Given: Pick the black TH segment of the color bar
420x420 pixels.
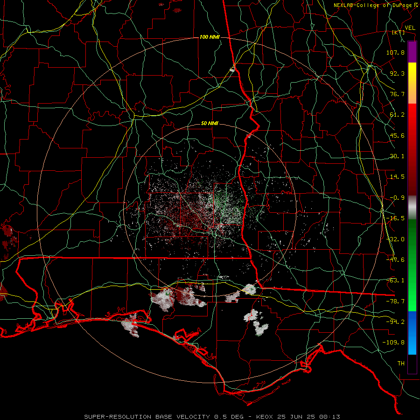Looking at the screenshot, I should (412, 364).
